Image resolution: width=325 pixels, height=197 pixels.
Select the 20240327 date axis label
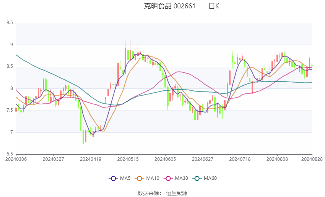coord(53,159)
